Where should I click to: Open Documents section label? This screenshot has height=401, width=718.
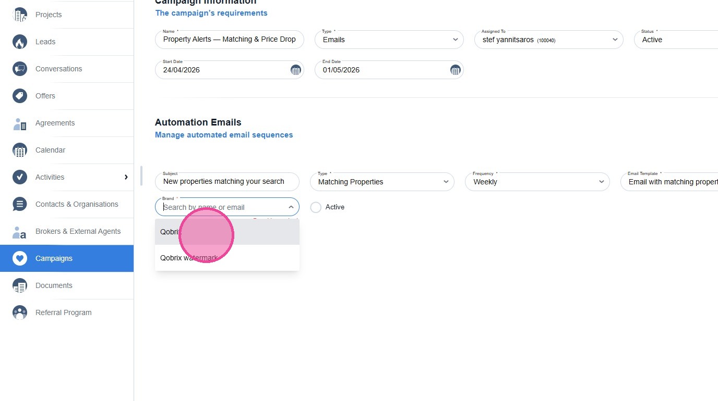click(x=54, y=285)
